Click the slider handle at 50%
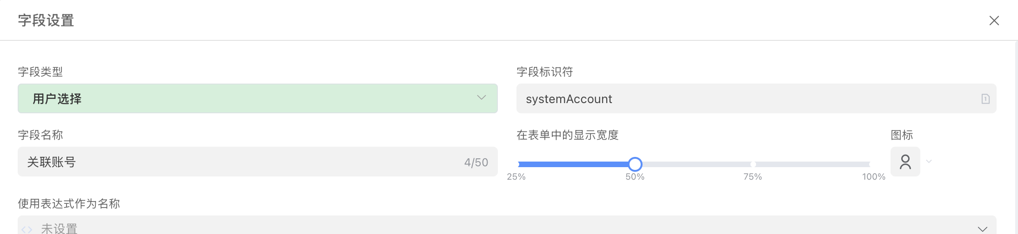 [635, 164]
